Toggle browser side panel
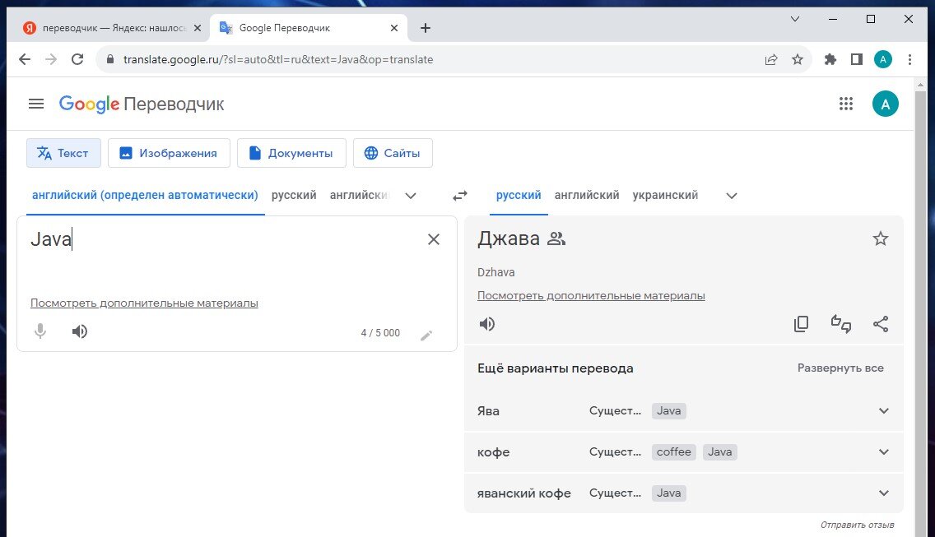 pos(856,59)
